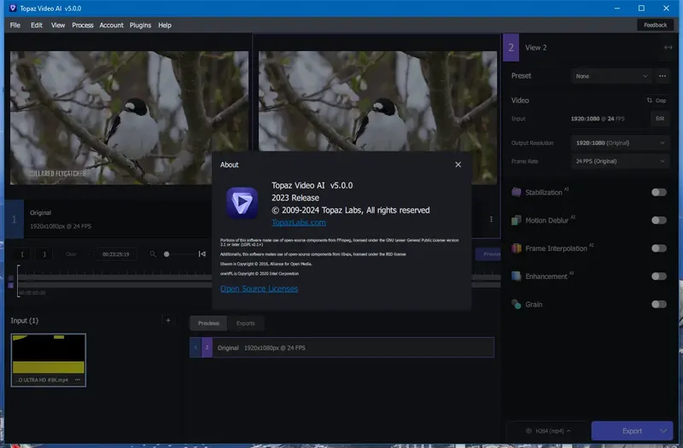Switch to the Exports tab
Viewport: 683px width, 448px height.
246,323
